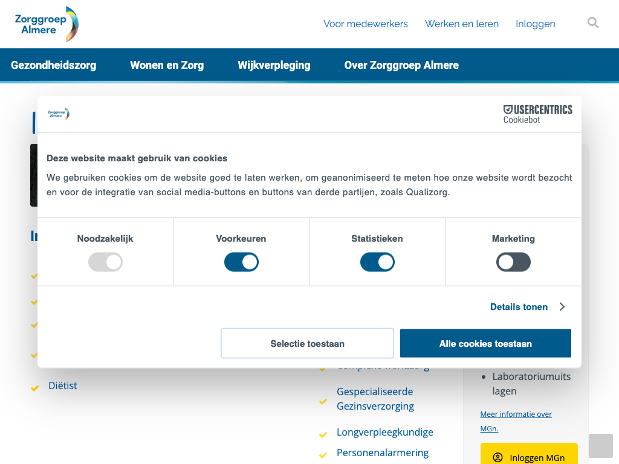Open the Wonen en Zorg menu
Screen dimensions: 619x464
pos(167,65)
